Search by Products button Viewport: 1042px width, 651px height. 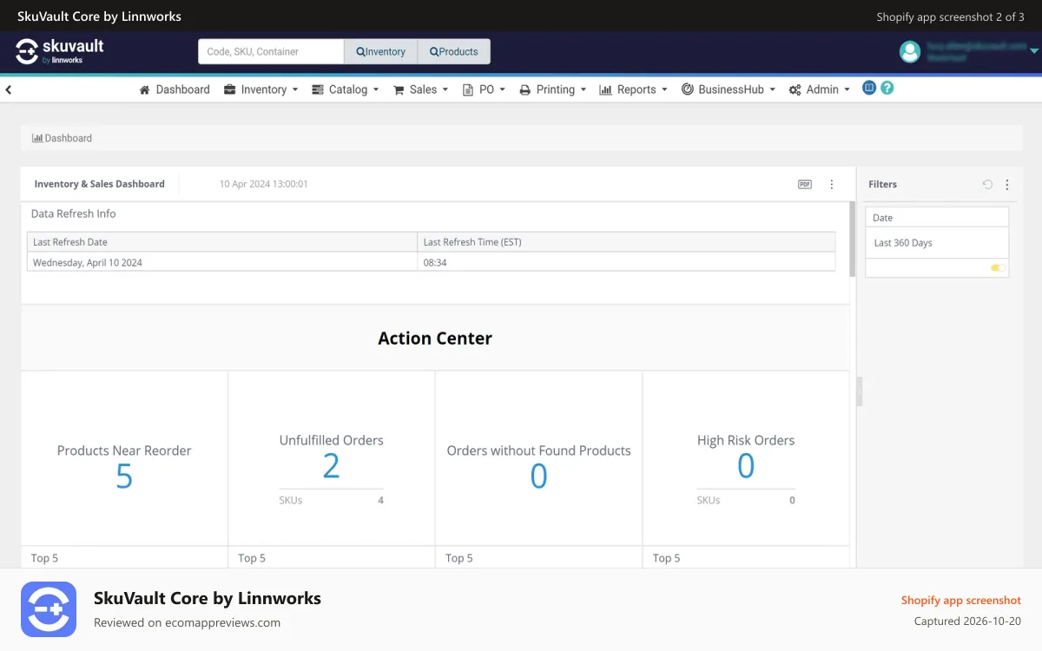coord(454,51)
